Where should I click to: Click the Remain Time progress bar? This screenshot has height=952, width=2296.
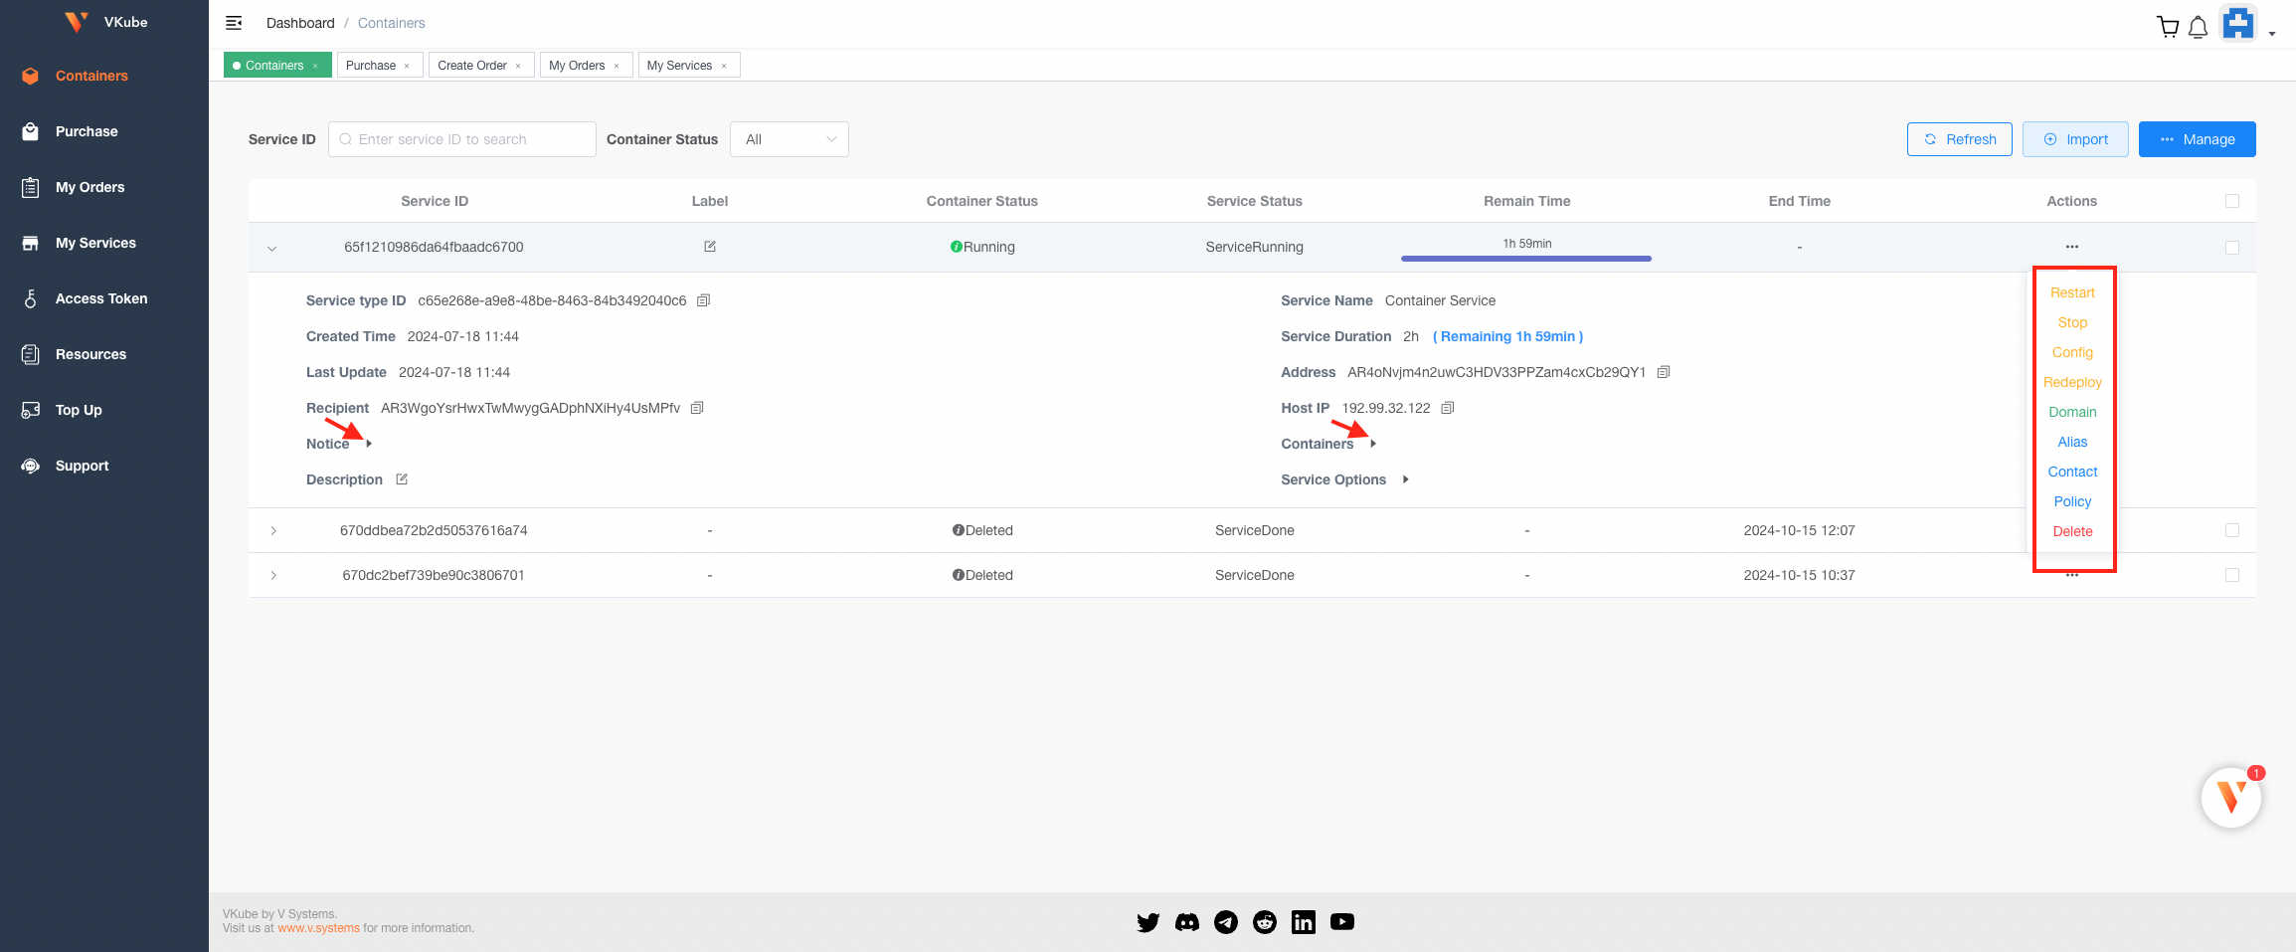click(1526, 259)
